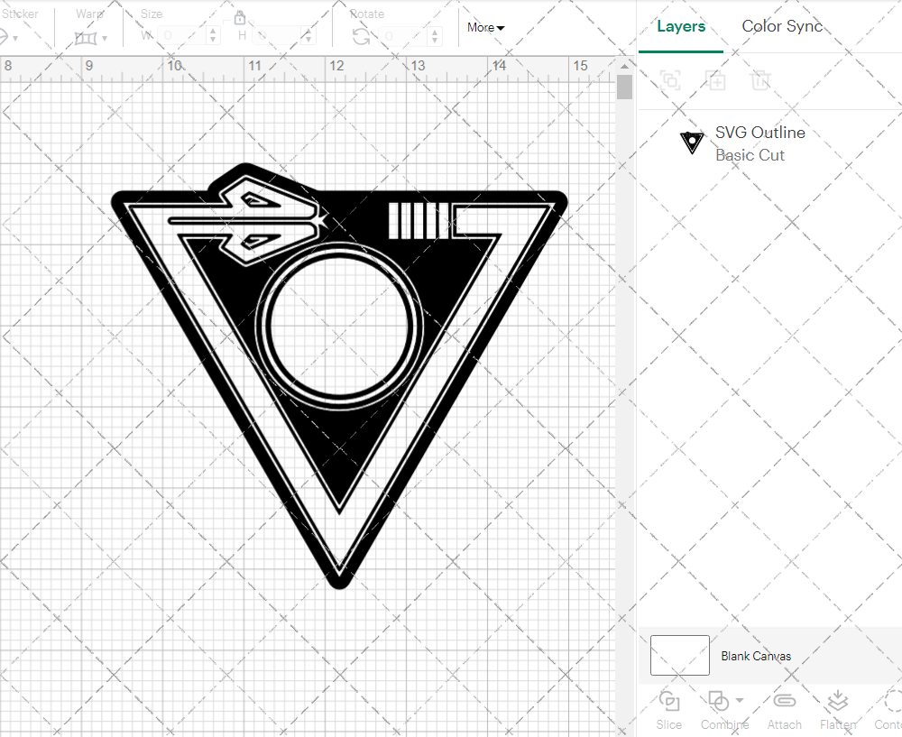Image resolution: width=902 pixels, height=737 pixels.
Task: Click the group layers icon
Action: (x=670, y=80)
